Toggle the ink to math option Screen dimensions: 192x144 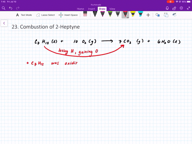tap(174, 14)
